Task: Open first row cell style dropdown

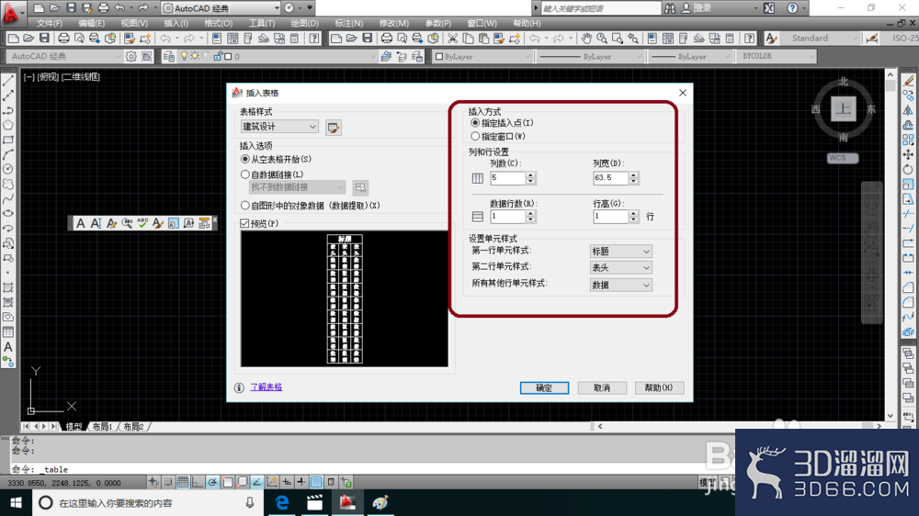Action: tap(620, 252)
